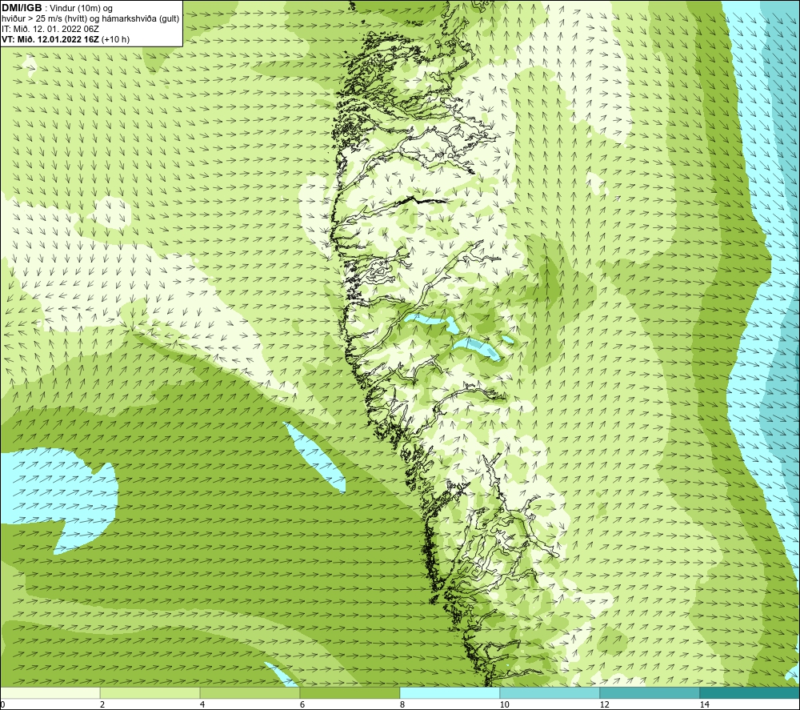Click the 'VT: Mið. 12.01.2022 16Z (+10 h)' line
800x710 pixels.
(66, 39)
